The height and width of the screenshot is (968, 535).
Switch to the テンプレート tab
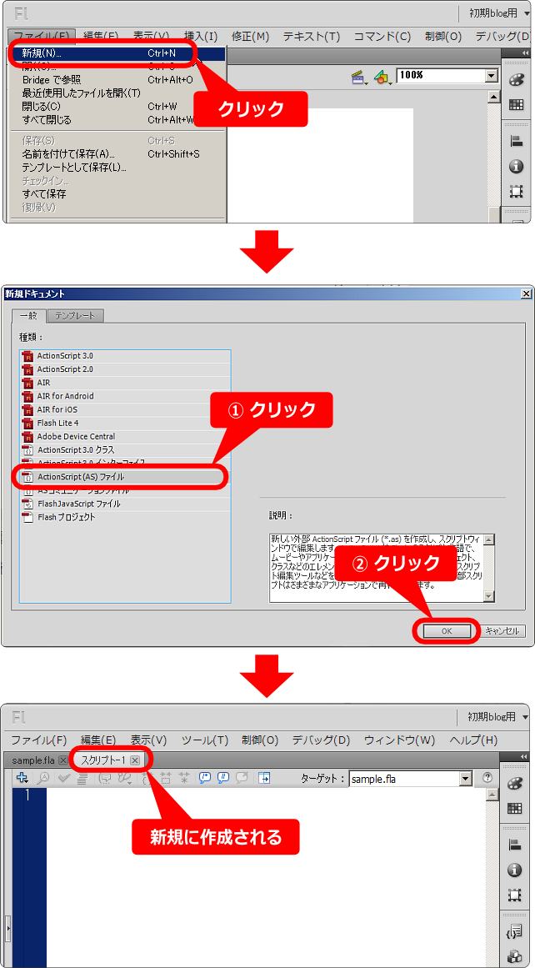(x=75, y=315)
